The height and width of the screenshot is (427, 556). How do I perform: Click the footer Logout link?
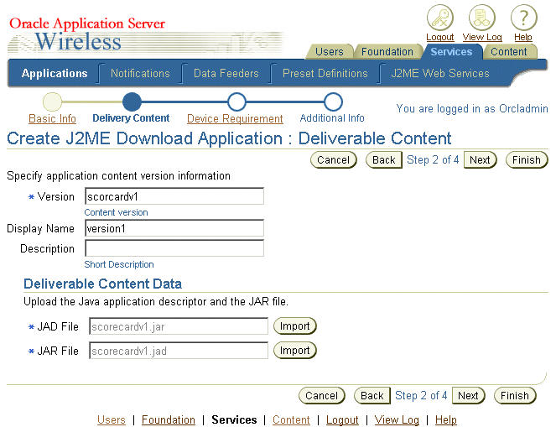[x=342, y=419]
